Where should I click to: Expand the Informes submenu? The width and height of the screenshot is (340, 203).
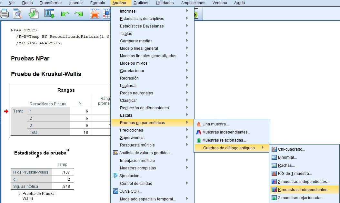[152, 11]
